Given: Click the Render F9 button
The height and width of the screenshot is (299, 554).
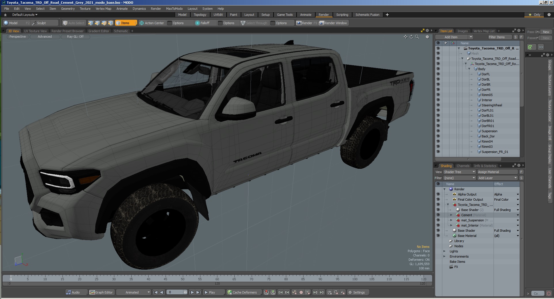Looking at the screenshot, I should coord(307,23).
